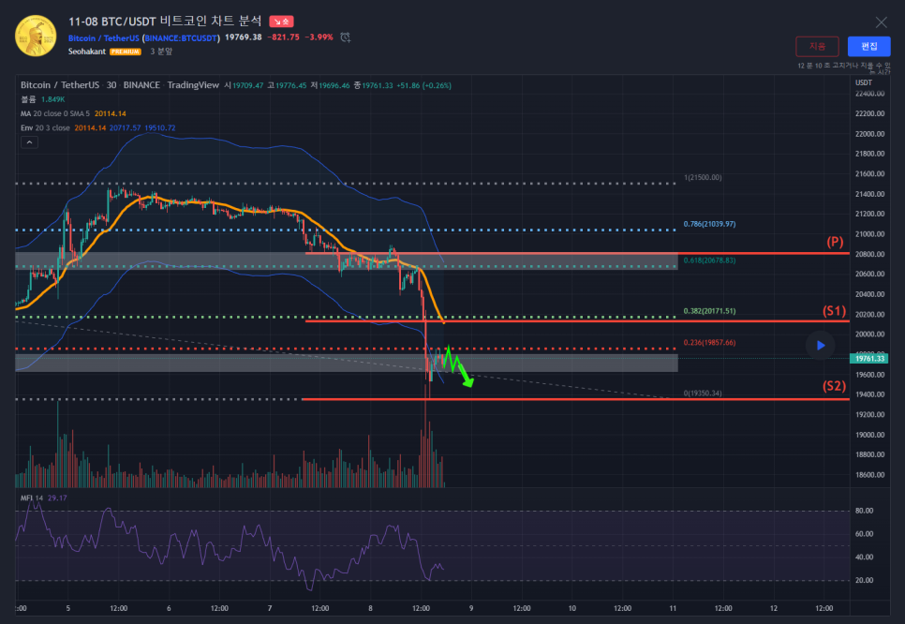Click the 볼륨 volume indicator legend
Screen dimensions: 905x624
[x=28, y=98]
